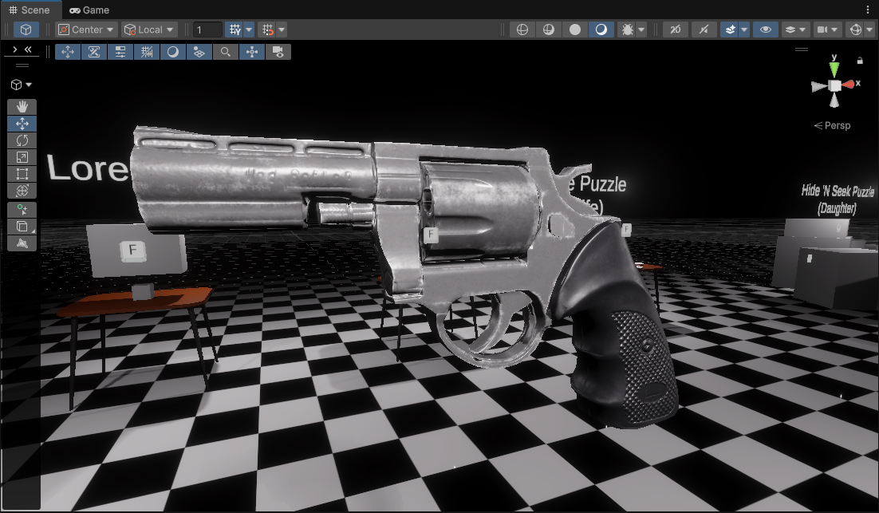Screen dimensions: 879x513
Task: Click the camera with eye overlay icon
Action: coord(278,52)
